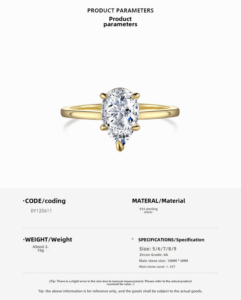Click the gray bullet beside SPECIFICATIONS
The width and height of the screenshot is (241, 300).
[x=133, y=239]
